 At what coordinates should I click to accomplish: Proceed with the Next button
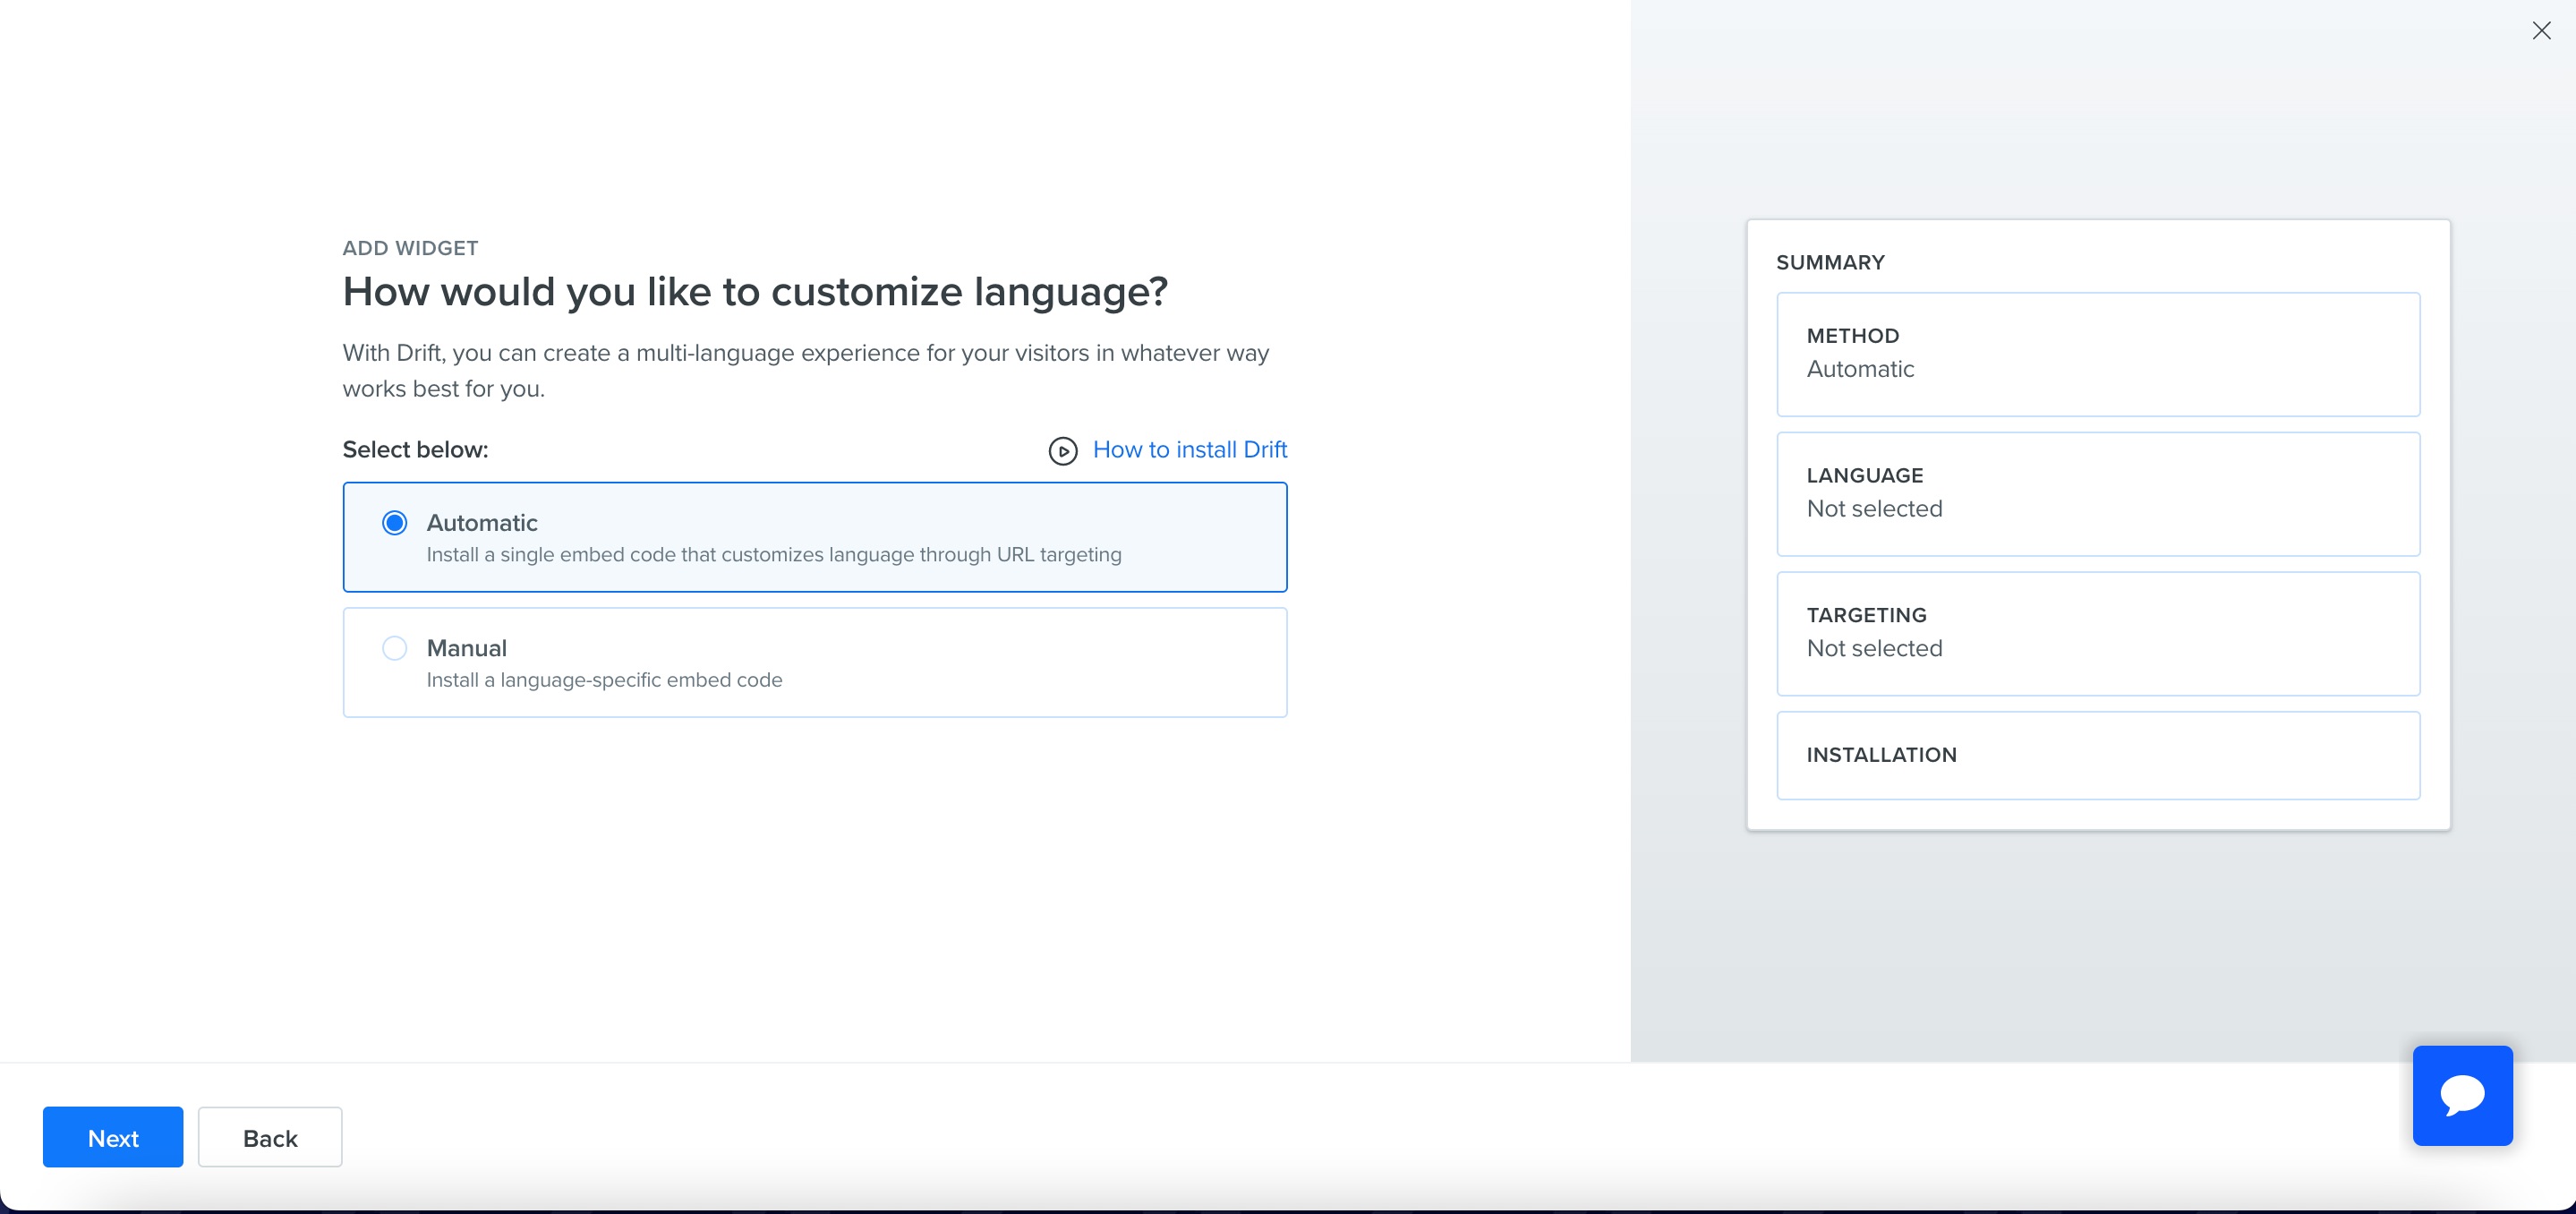(x=113, y=1137)
